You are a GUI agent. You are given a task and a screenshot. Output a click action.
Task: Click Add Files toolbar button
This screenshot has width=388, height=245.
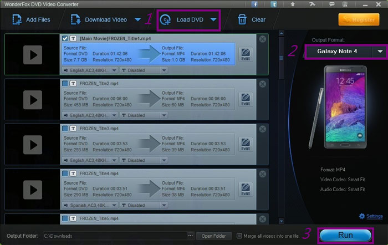click(x=31, y=19)
